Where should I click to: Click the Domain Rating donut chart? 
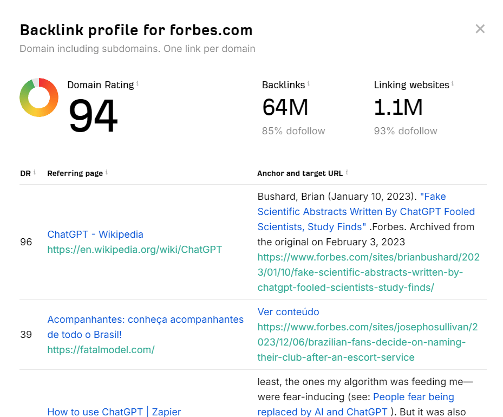click(x=38, y=97)
